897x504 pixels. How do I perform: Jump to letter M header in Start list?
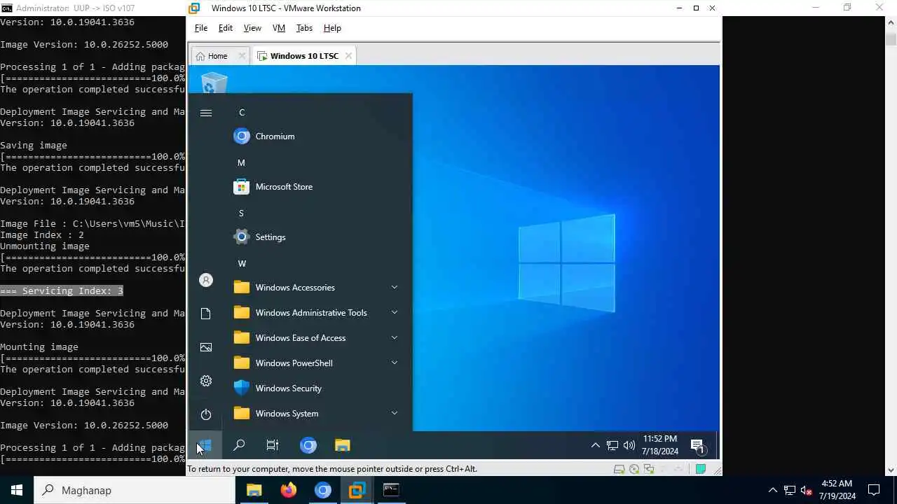(241, 163)
